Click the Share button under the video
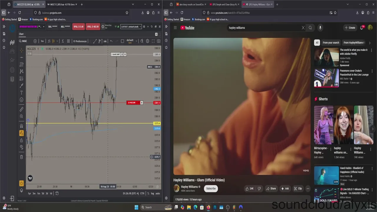The image size is (377, 212). coord(271,188)
